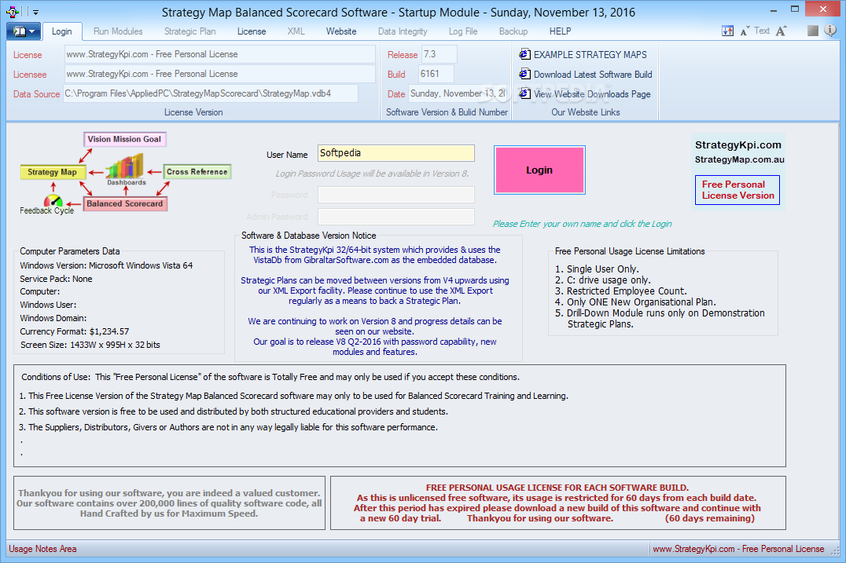Click the status bar Free Personal License text
846x563 pixels.
738,549
